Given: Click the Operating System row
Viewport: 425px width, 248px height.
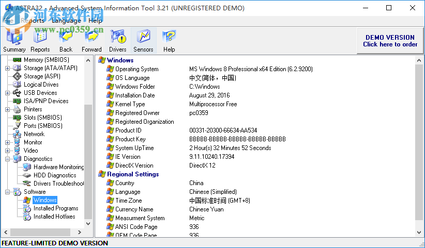Looking at the screenshot, I should pos(209,69).
